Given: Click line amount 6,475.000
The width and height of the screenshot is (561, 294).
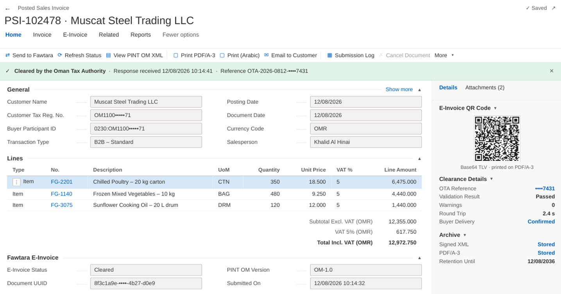Looking at the screenshot, I should 404,182.
